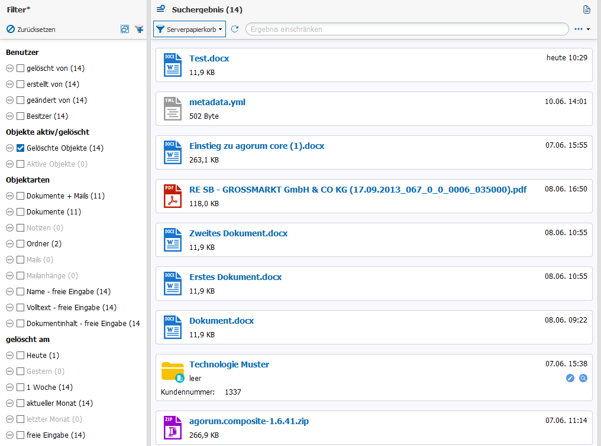Exclude 1 Woche filter with minus icon

click(x=10, y=388)
